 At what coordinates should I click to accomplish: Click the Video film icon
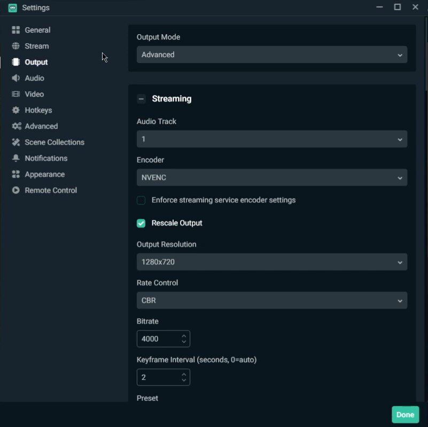[x=16, y=94]
